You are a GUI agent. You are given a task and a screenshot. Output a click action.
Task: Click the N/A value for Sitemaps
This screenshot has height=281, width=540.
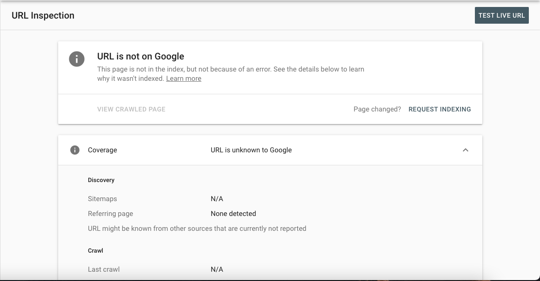217,199
